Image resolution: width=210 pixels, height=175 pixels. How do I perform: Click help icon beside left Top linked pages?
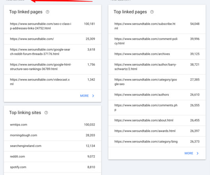point(48,12)
